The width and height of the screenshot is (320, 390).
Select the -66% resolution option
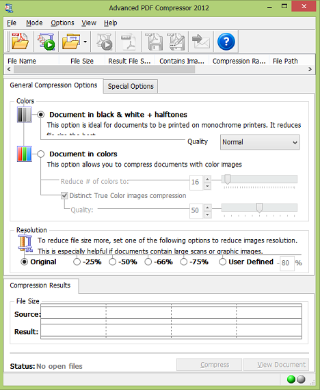148,262
